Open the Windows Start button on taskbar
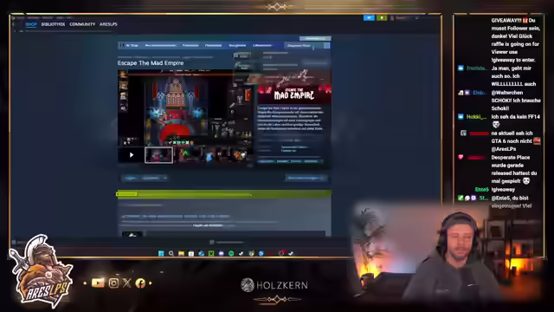The image size is (554, 312). [x=161, y=253]
